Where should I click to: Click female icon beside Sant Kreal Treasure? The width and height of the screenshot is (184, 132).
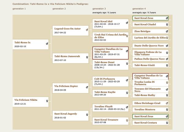(127, 121)
